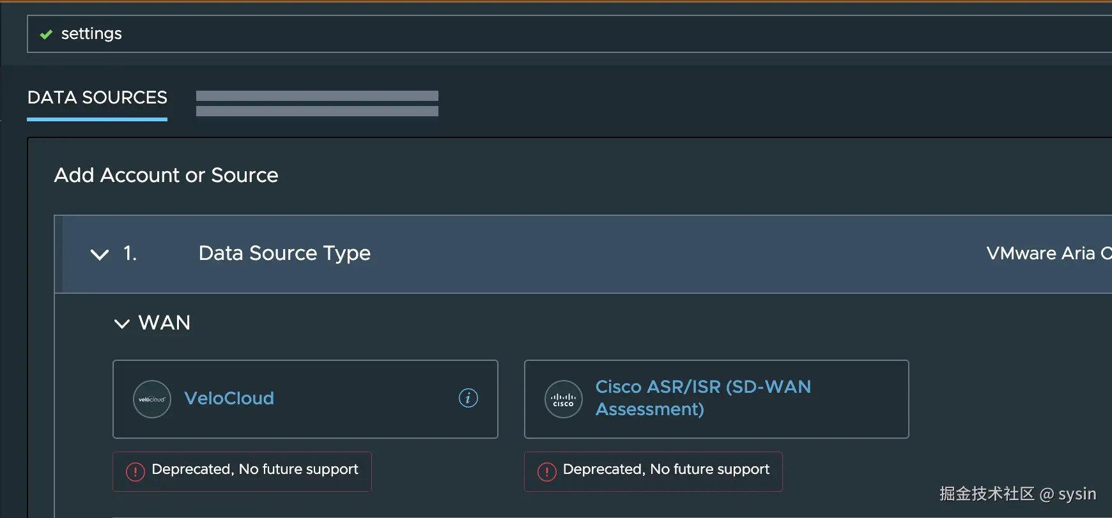Screen dimensions: 1112x518
Task: Select the greyed-out tab next to DATA SOURCES
Action: pos(317,103)
